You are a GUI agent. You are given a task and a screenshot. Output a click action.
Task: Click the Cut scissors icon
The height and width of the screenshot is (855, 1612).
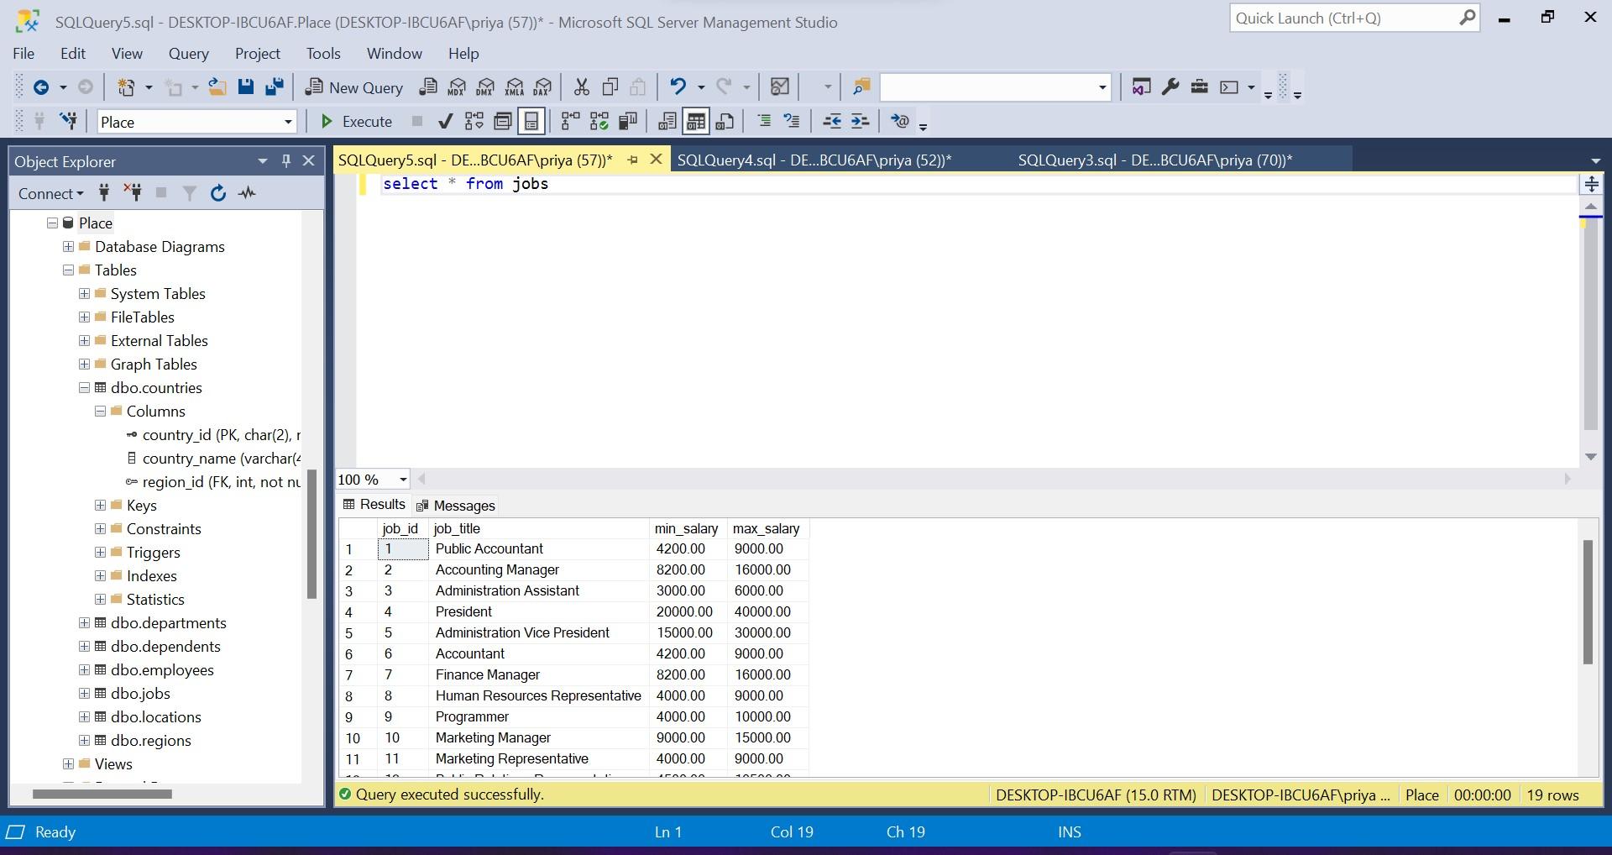point(581,87)
